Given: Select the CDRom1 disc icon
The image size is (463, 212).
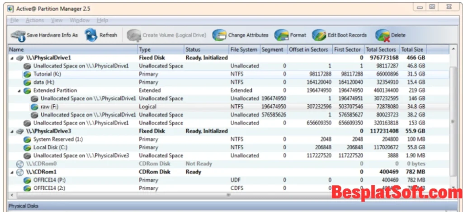Looking at the screenshot, I should 20,172.
